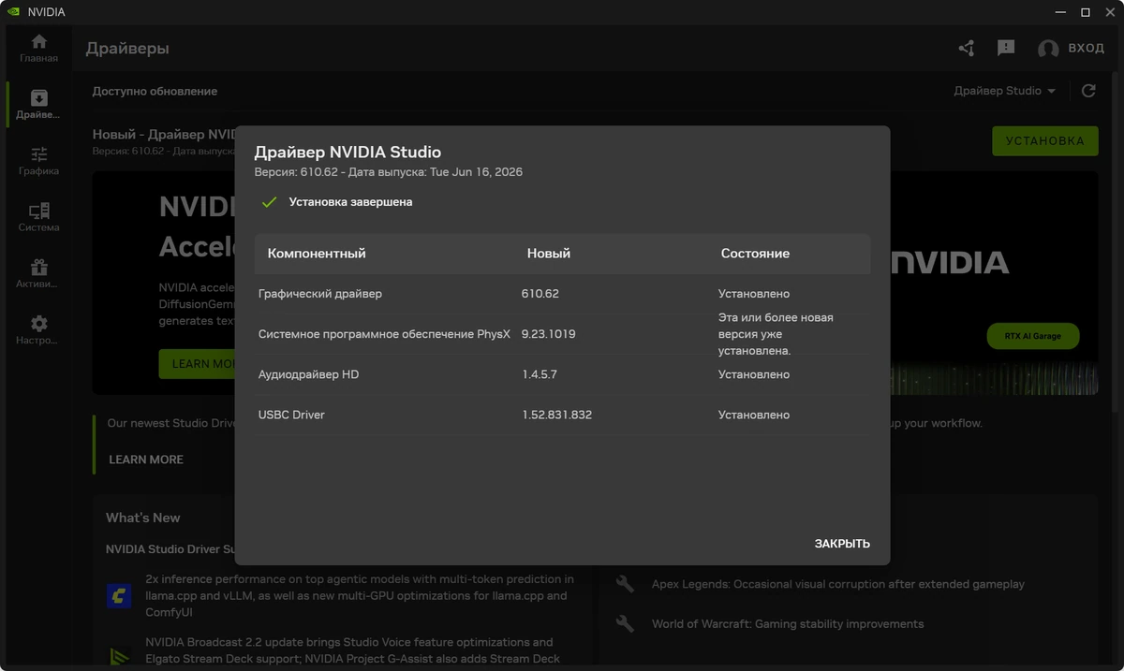The image size is (1124, 671).
Task: Click the refresh drivers icon
Action: coord(1088,91)
